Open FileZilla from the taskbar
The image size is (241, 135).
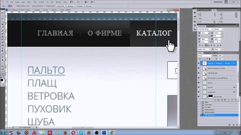50,132
